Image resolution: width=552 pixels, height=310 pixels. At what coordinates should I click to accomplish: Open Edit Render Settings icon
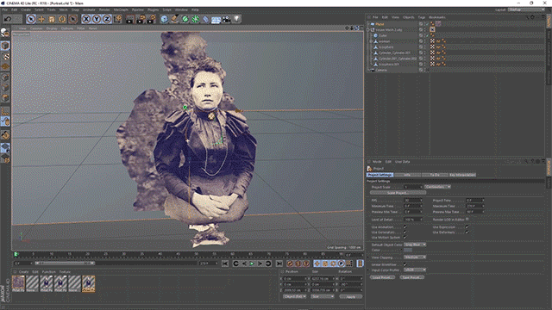pyautogui.click(x=152, y=19)
